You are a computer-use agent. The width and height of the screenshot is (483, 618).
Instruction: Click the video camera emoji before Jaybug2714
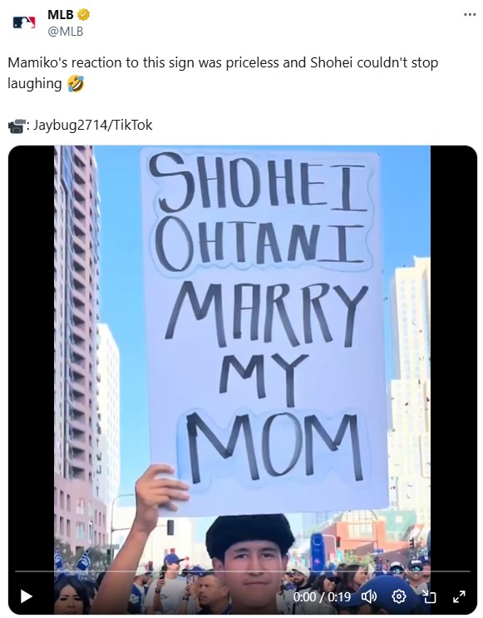(17, 126)
